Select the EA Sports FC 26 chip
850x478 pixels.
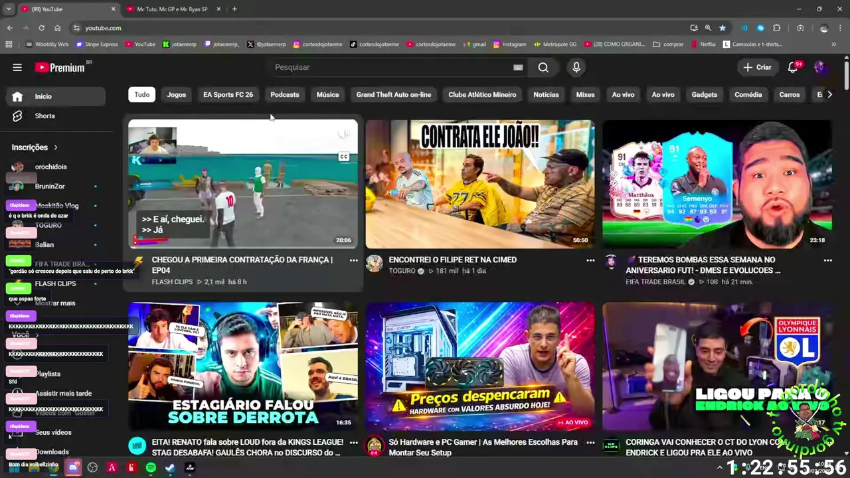228,95
